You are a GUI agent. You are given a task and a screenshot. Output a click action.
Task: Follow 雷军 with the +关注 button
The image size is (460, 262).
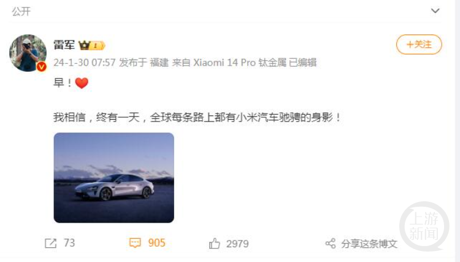point(419,45)
